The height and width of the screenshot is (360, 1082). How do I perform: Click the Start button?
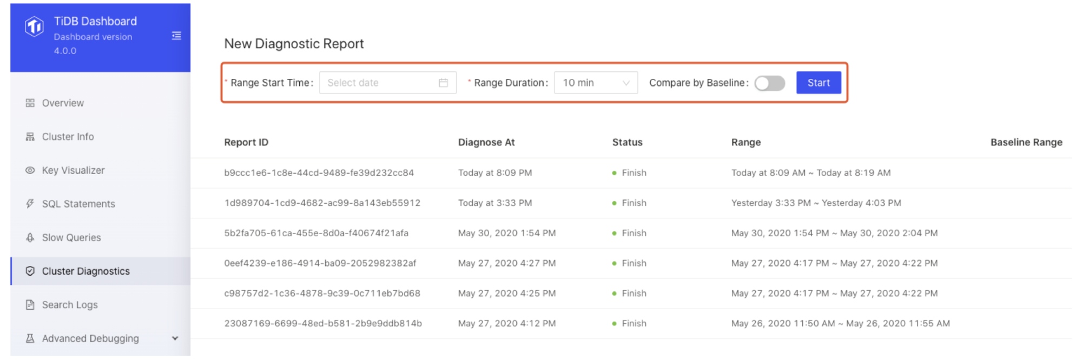[x=819, y=83]
